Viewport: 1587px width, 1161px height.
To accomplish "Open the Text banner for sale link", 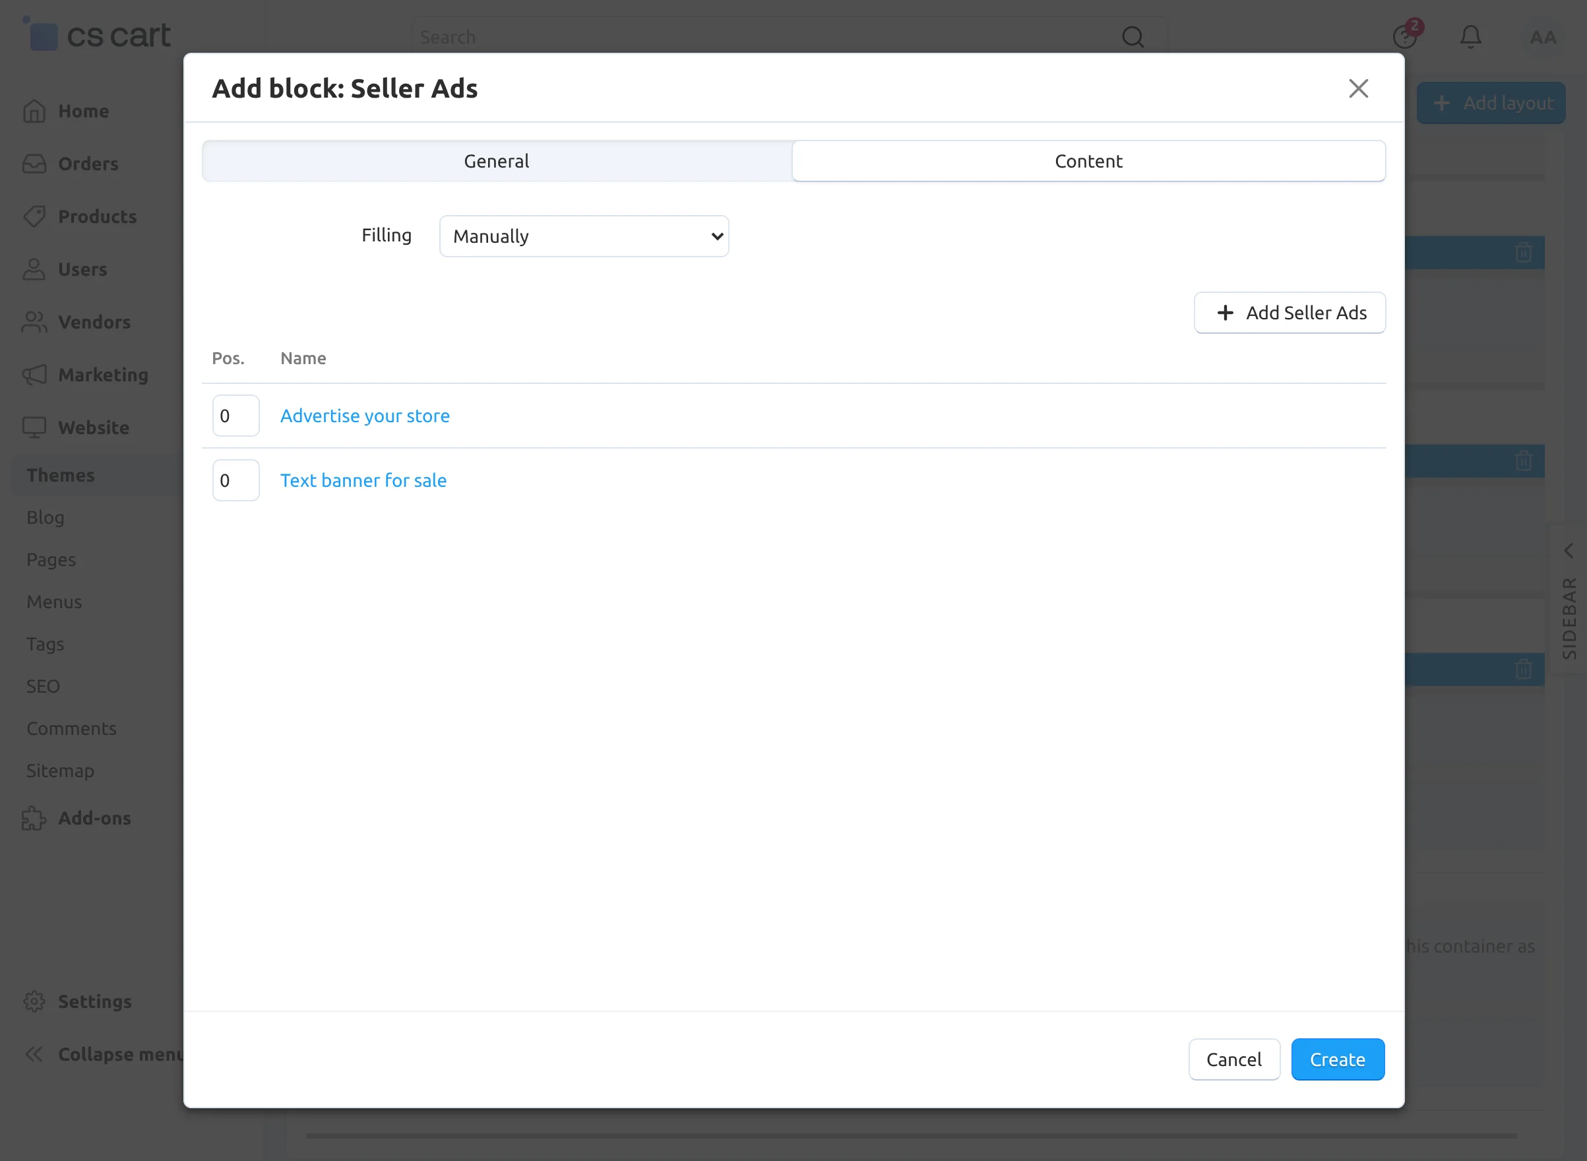I will coord(363,481).
